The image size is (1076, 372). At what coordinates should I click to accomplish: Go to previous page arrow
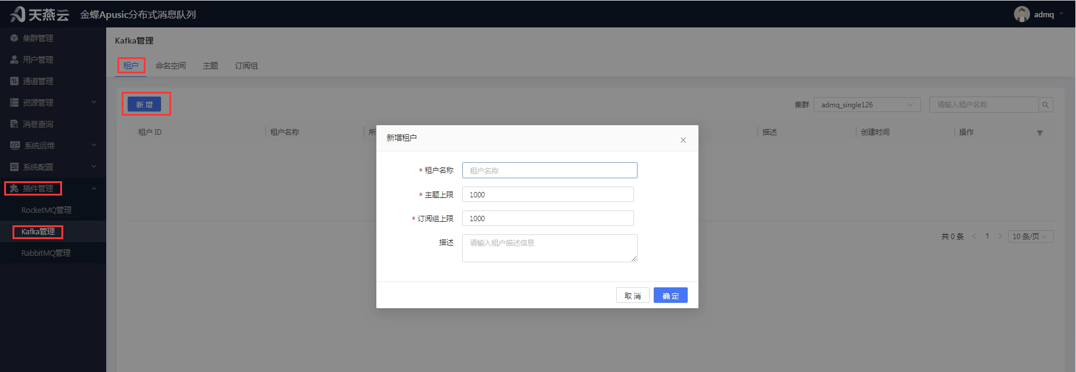(x=974, y=237)
